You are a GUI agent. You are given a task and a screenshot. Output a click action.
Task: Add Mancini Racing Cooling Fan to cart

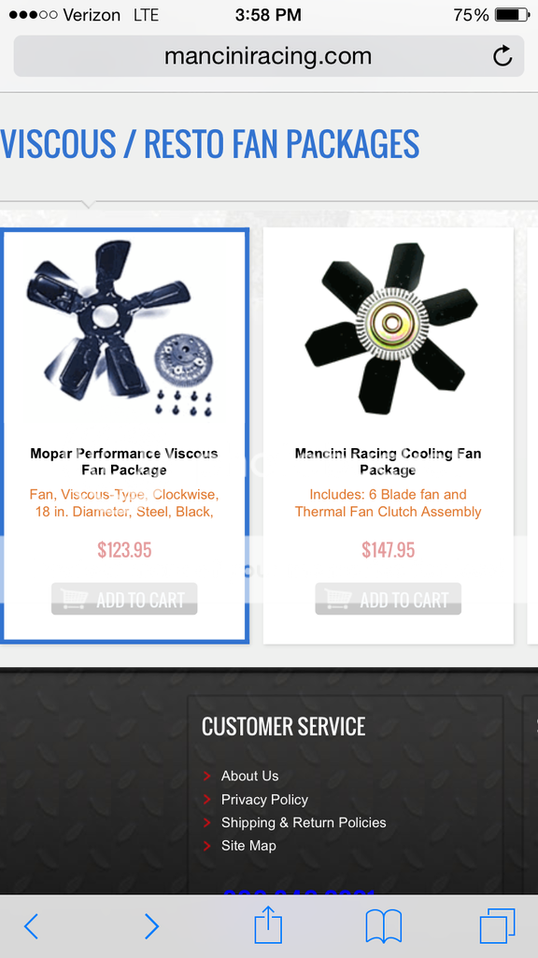pos(388,599)
